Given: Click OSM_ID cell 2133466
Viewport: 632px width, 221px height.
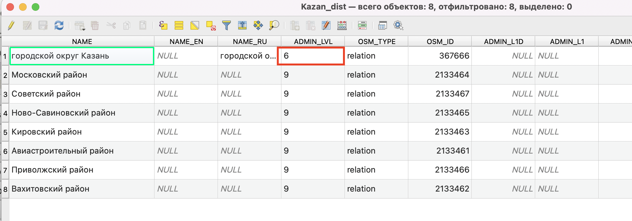Looking at the screenshot, I should pos(440,170).
